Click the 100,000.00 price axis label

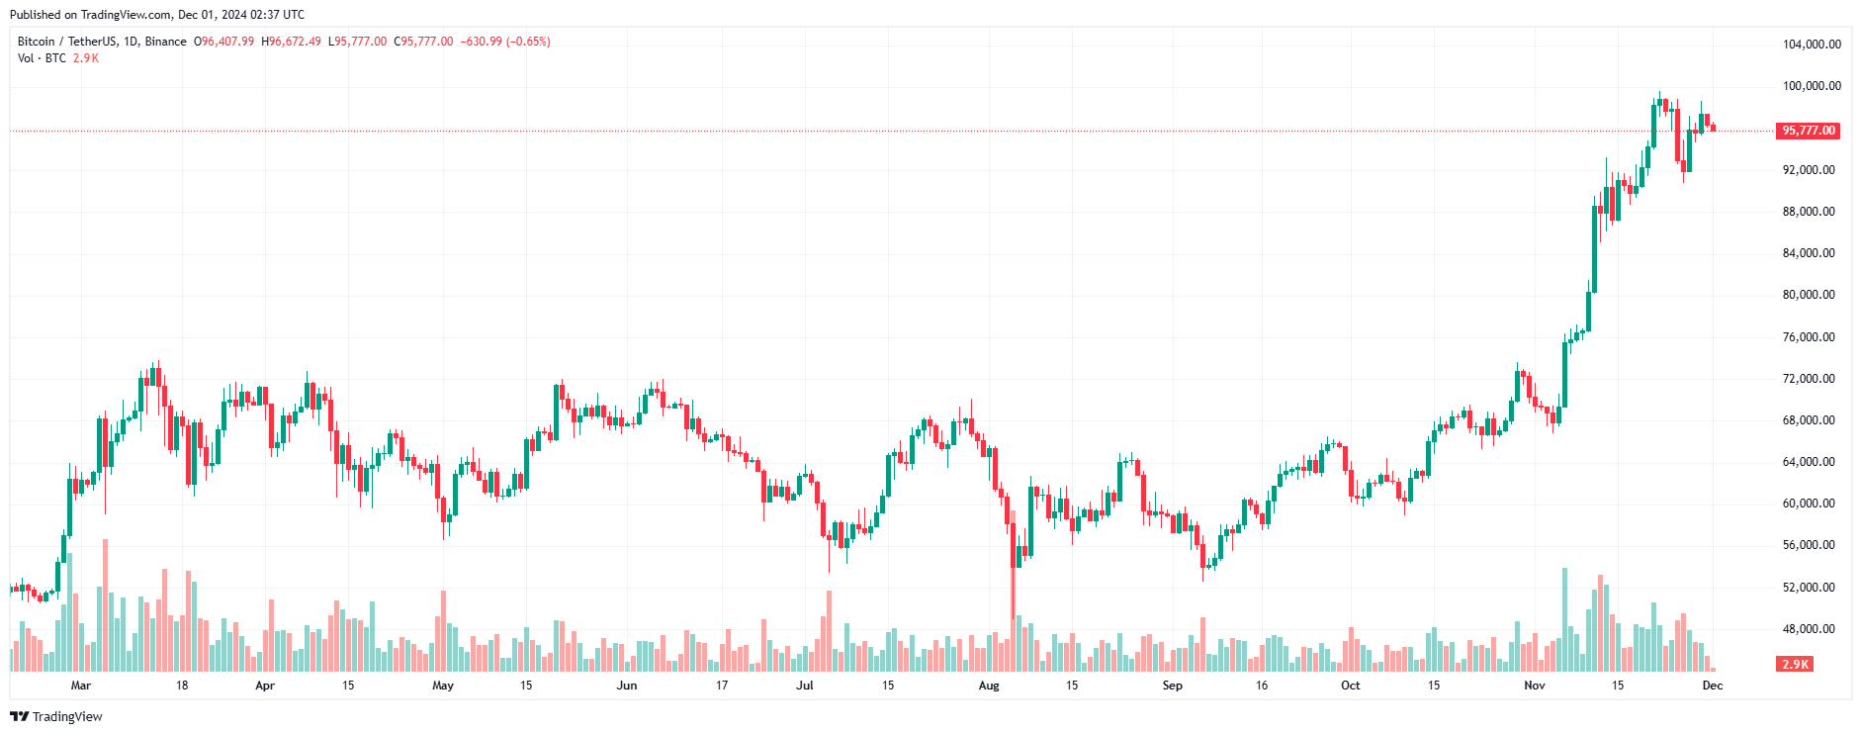1812,86
